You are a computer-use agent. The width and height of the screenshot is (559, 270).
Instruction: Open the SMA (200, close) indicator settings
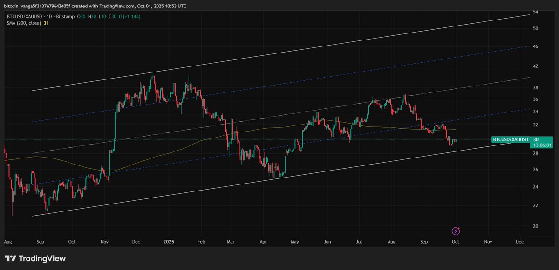coord(23,23)
